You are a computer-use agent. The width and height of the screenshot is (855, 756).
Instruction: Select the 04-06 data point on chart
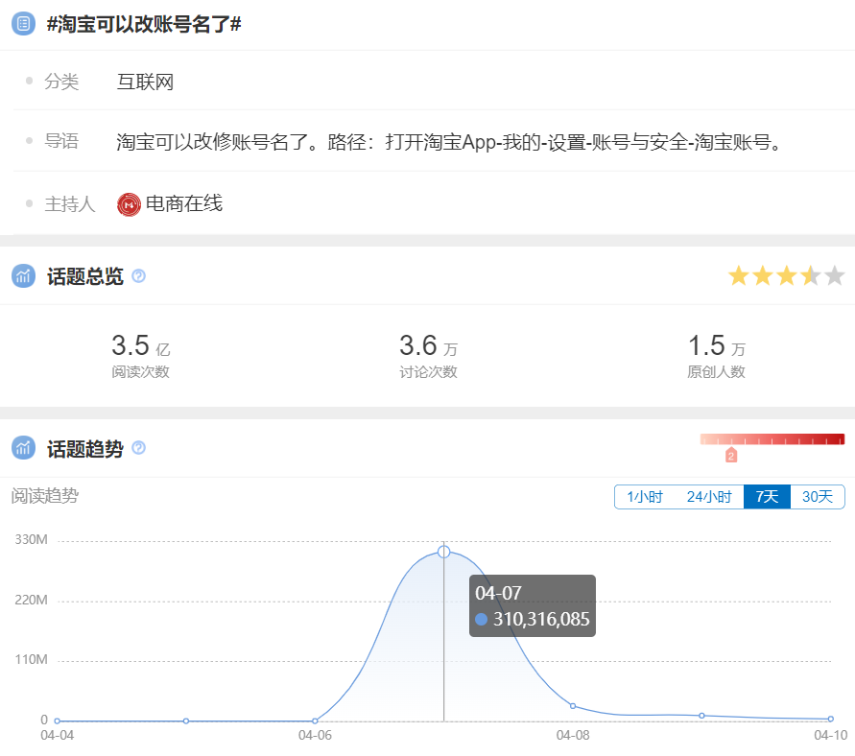(x=315, y=721)
